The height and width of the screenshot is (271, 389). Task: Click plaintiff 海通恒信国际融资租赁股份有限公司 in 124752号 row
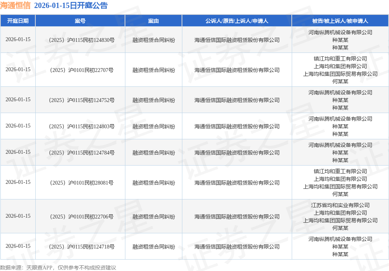pos(237,100)
